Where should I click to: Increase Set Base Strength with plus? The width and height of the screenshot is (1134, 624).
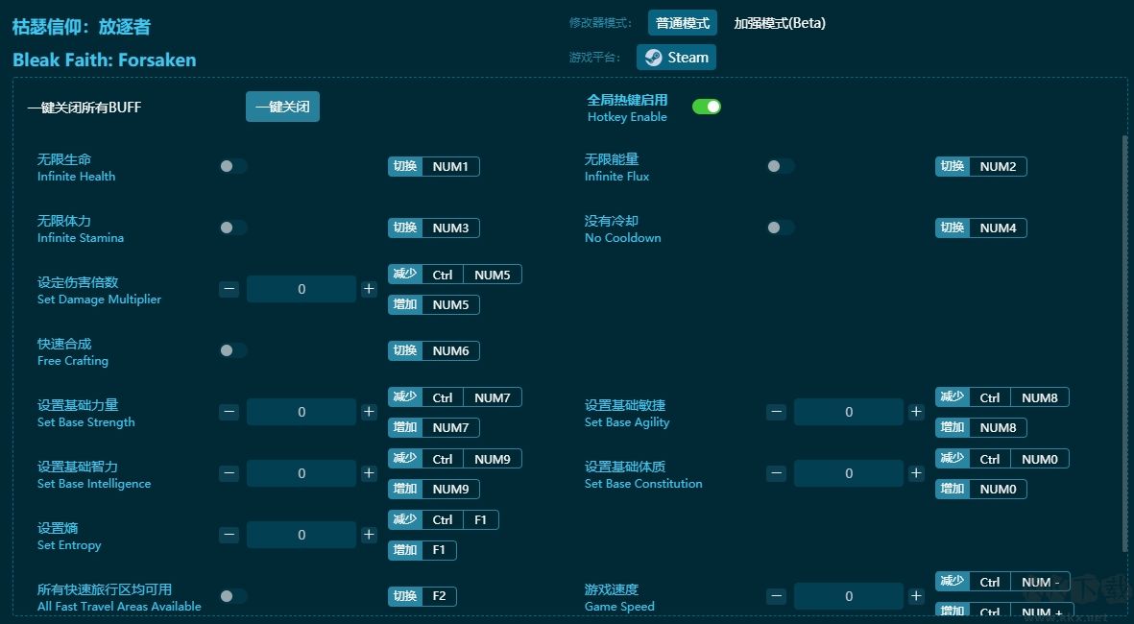pos(369,412)
